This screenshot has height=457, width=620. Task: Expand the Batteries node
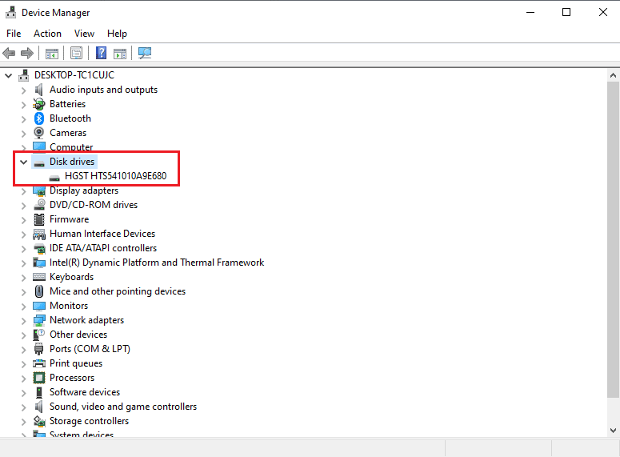[x=24, y=105]
